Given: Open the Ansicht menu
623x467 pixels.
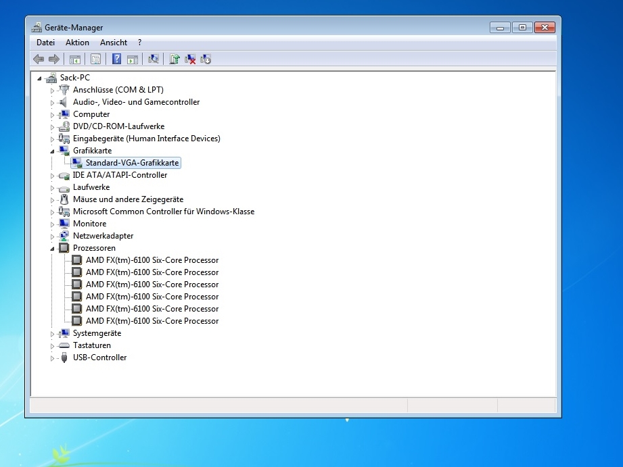Looking at the screenshot, I should [x=113, y=43].
